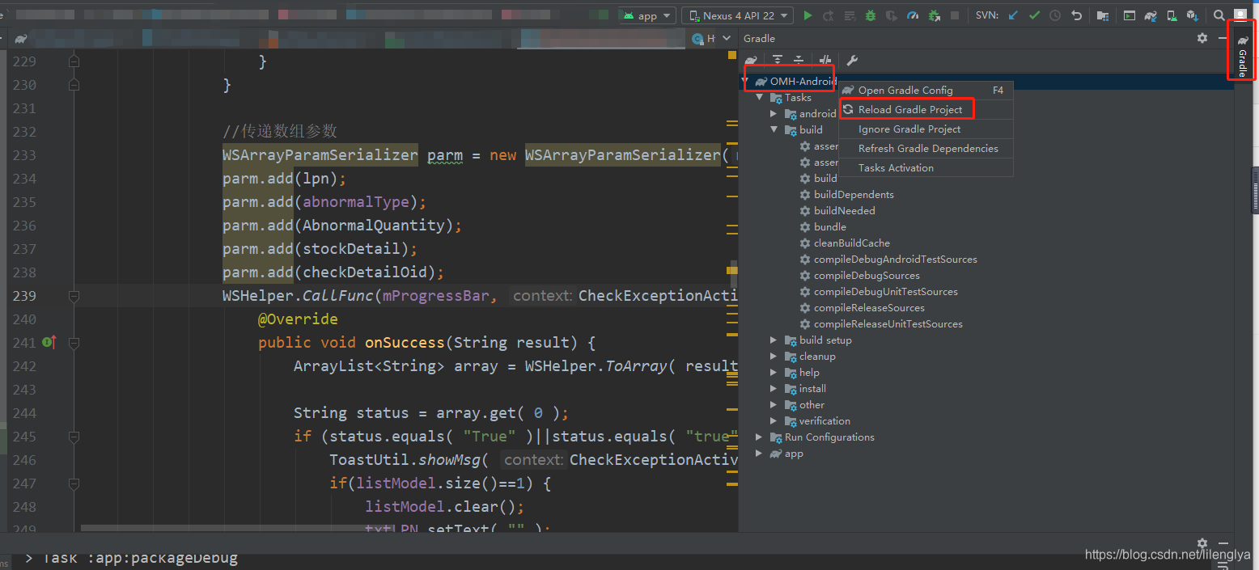Image resolution: width=1259 pixels, height=570 pixels.
Task: Place cursor on line 239 WSHelper.CallFunc
Action: pyautogui.click(x=298, y=296)
